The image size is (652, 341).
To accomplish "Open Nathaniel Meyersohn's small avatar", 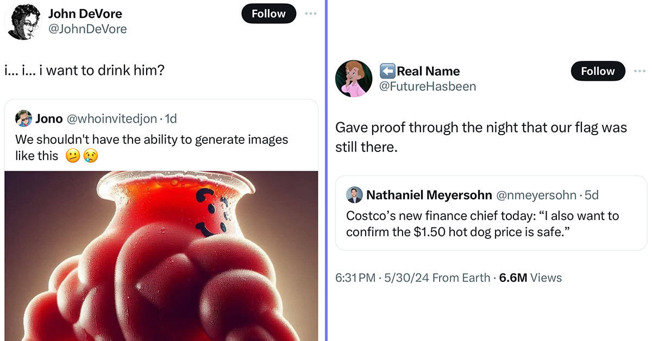I will pos(354,194).
